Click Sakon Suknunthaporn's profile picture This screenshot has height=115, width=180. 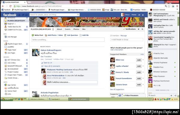point(36,53)
